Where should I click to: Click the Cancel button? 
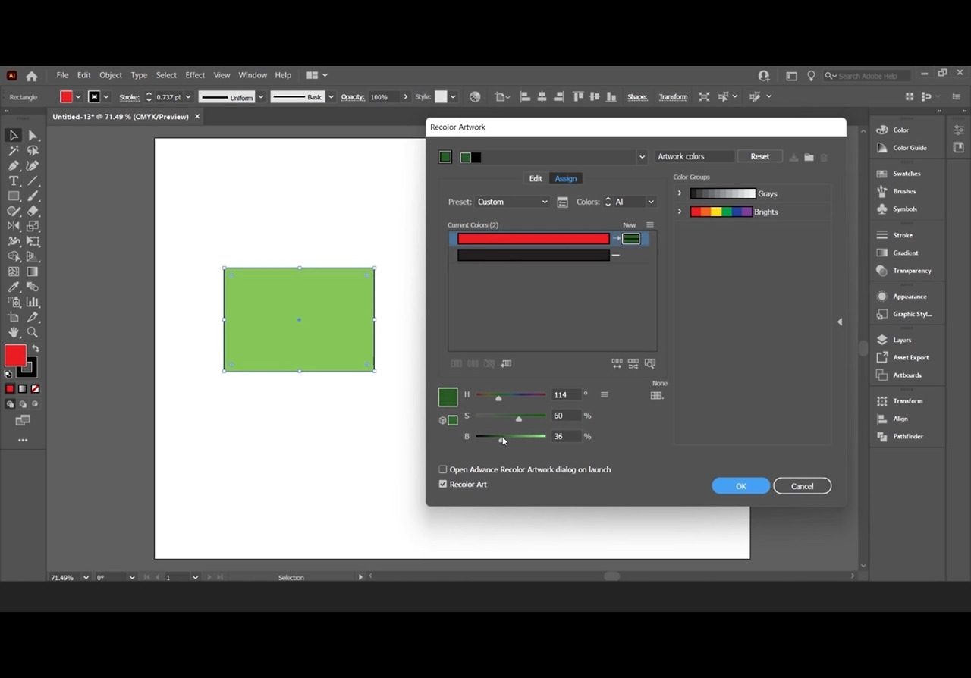tap(803, 486)
